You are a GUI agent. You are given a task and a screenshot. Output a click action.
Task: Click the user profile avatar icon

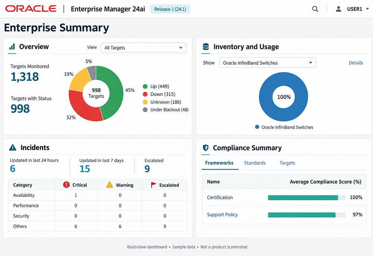(x=338, y=9)
